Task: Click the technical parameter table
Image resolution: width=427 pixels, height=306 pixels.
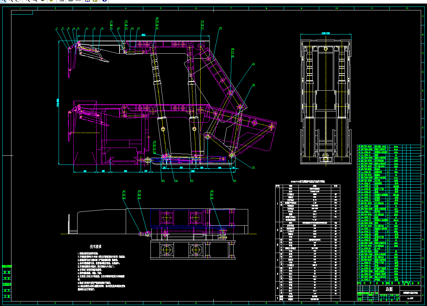Action: click(308, 242)
